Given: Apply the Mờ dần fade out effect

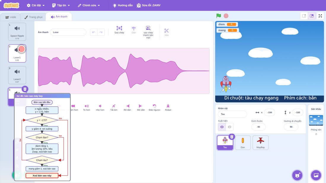Looking at the screenshot, I should pyautogui.click(x=141, y=107).
